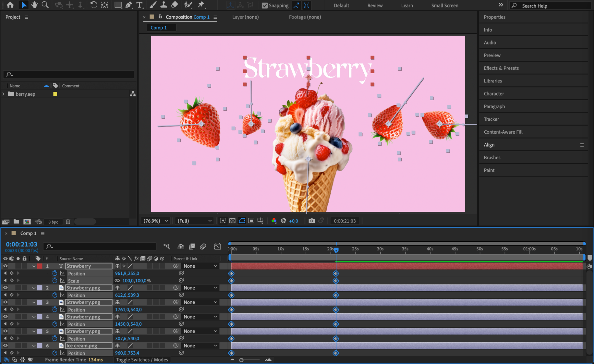594x364 pixels.
Task: Select the Rotation tool
Action: coord(93,5)
